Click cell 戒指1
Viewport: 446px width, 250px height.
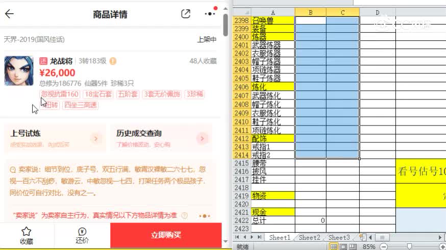coord(273,147)
